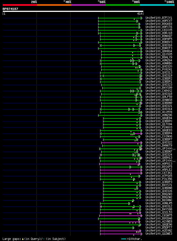Click the UniRef100_Q0D322 label
This screenshot has width=177, height=241.
point(159,143)
